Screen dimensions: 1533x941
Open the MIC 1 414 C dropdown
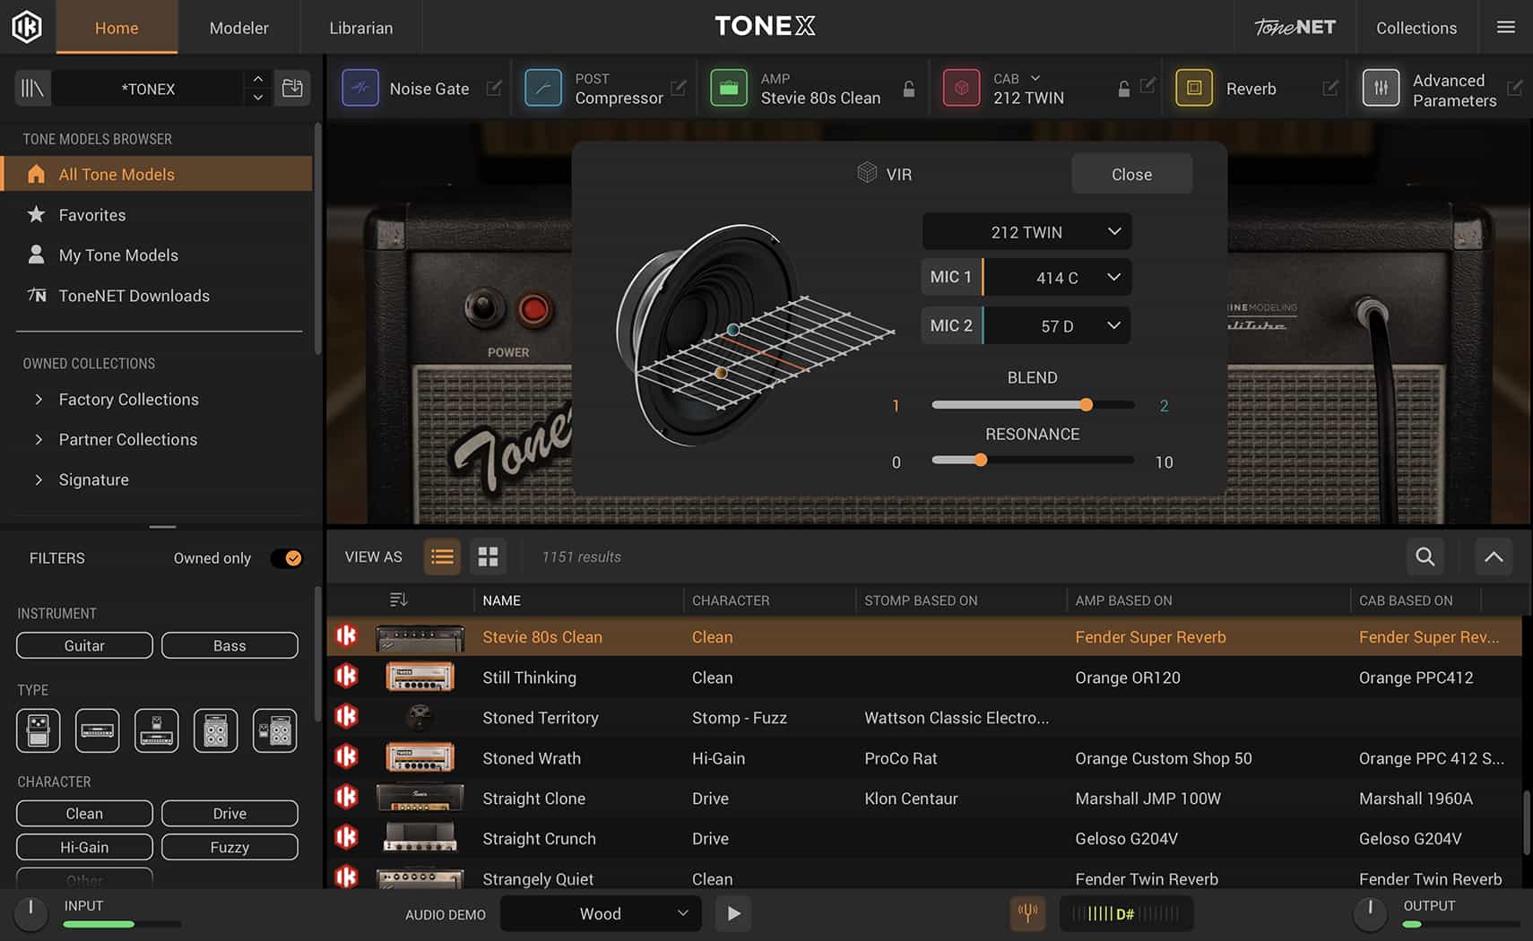[x=1057, y=277]
